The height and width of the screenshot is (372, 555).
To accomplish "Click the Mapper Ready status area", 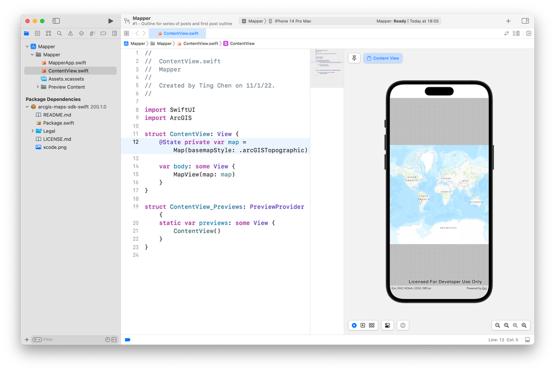I will 407,21.
